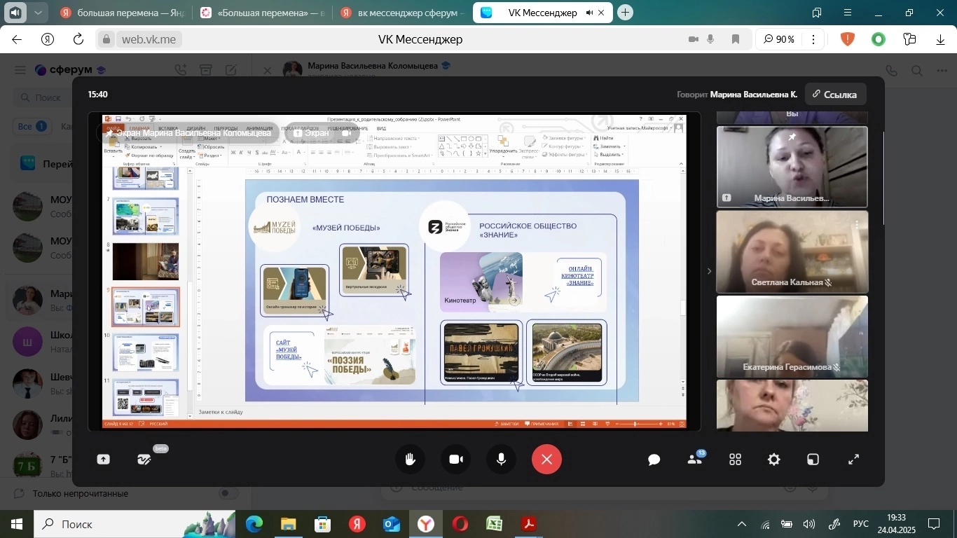Screen dimensions: 957x538
Task: Open Yandex home page button
Action: point(48,39)
